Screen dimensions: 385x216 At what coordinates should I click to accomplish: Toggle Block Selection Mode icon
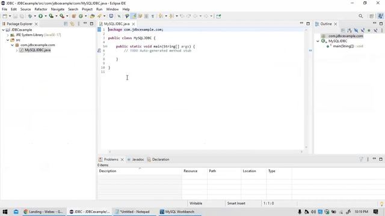tap(146, 16)
